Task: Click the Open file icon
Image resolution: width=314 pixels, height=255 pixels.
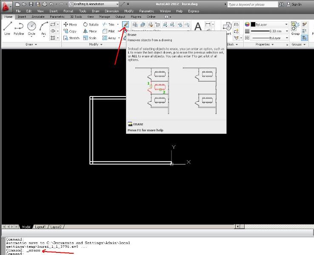Action: (24, 4)
